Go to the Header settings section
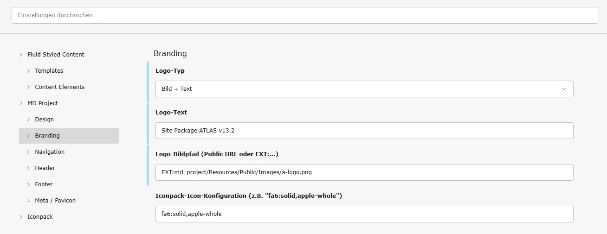Viewport: 607px width, 234px height. coord(45,168)
